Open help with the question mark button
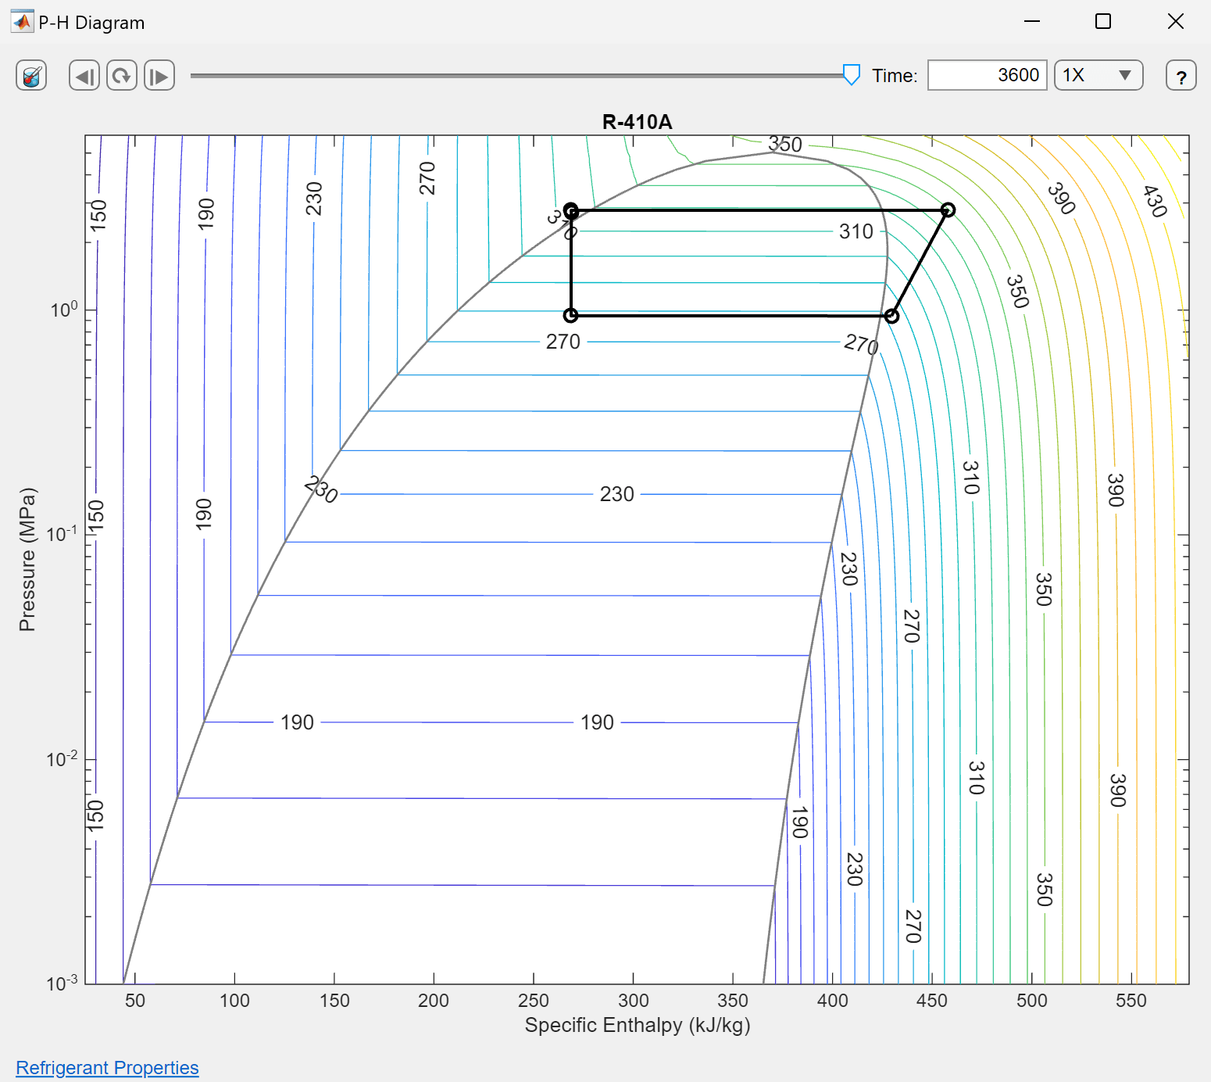This screenshot has height=1082, width=1211. click(x=1181, y=77)
